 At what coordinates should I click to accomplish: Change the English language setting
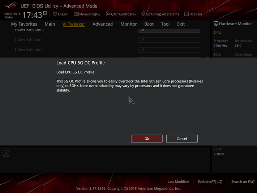63,14
